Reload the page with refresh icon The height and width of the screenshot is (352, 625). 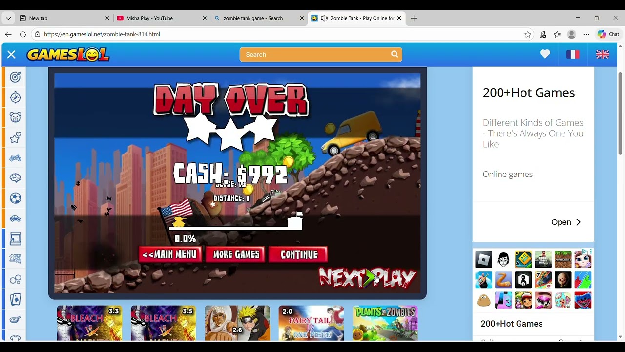tap(22, 34)
